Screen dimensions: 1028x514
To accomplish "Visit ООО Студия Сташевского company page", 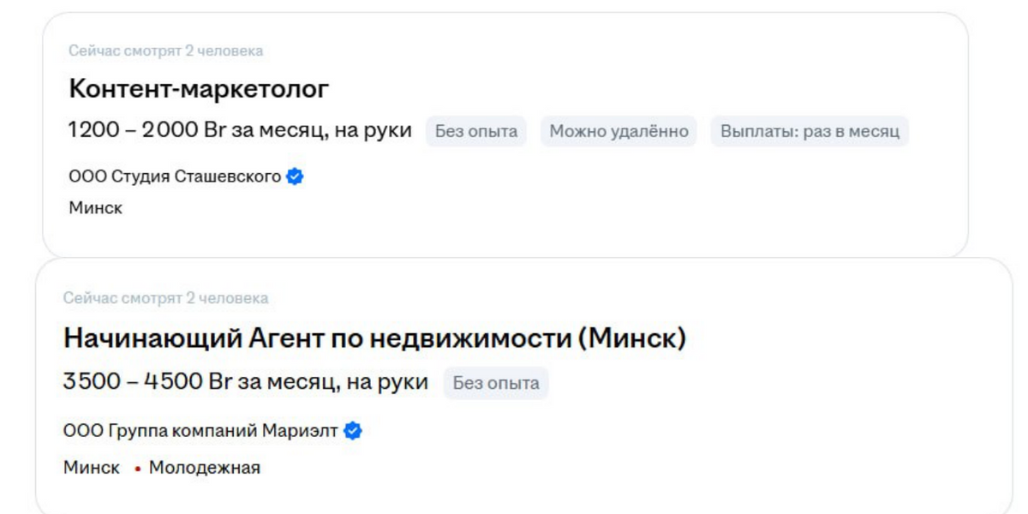I will 175,177.
